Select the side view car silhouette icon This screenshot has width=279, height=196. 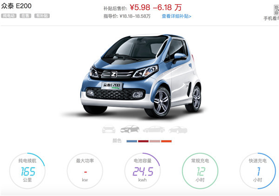(x=154, y=130)
